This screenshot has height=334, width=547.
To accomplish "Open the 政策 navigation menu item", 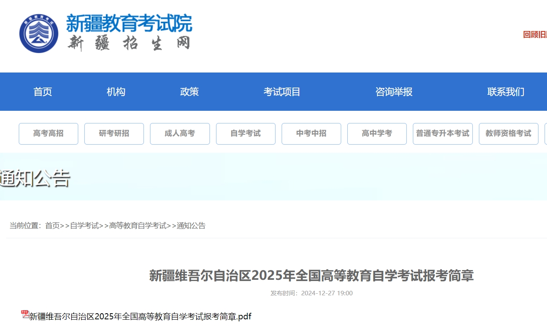I will (190, 92).
